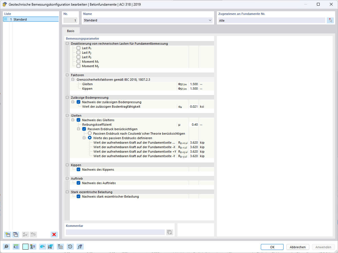Delete configuration with the red X icon
The image size is (338, 253).
[54, 234]
